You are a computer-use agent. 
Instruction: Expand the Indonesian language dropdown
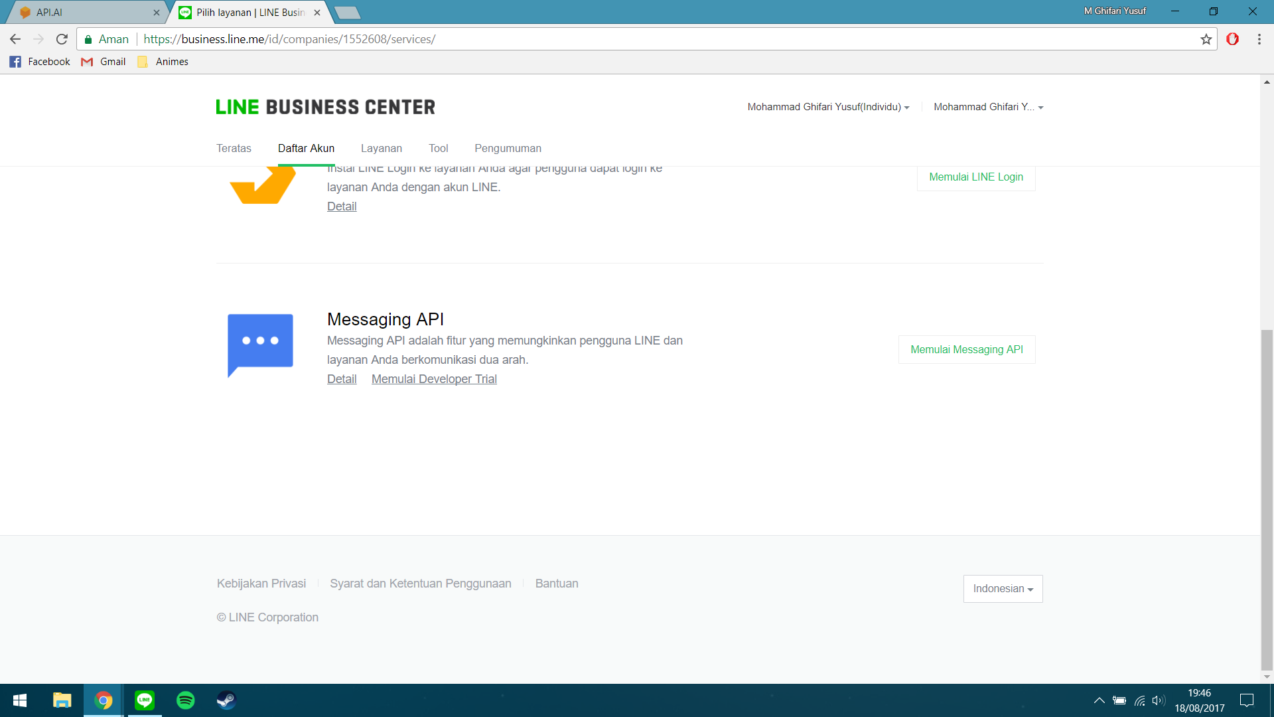click(x=1003, y=589)
